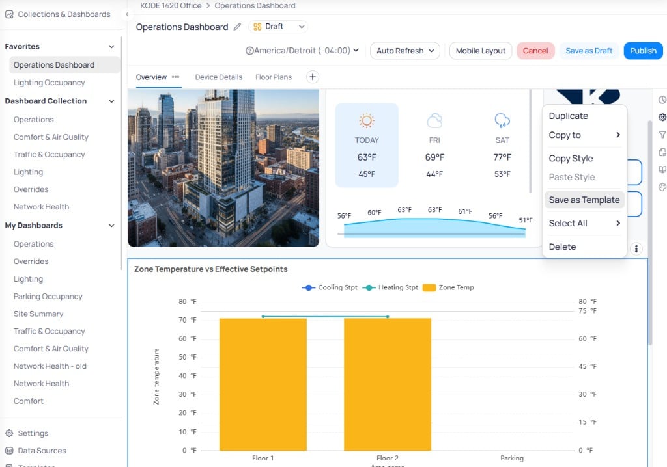Expand the Copy to submenu
The height and width of the screenshot is (467, 667).
[x=584, y=135]
